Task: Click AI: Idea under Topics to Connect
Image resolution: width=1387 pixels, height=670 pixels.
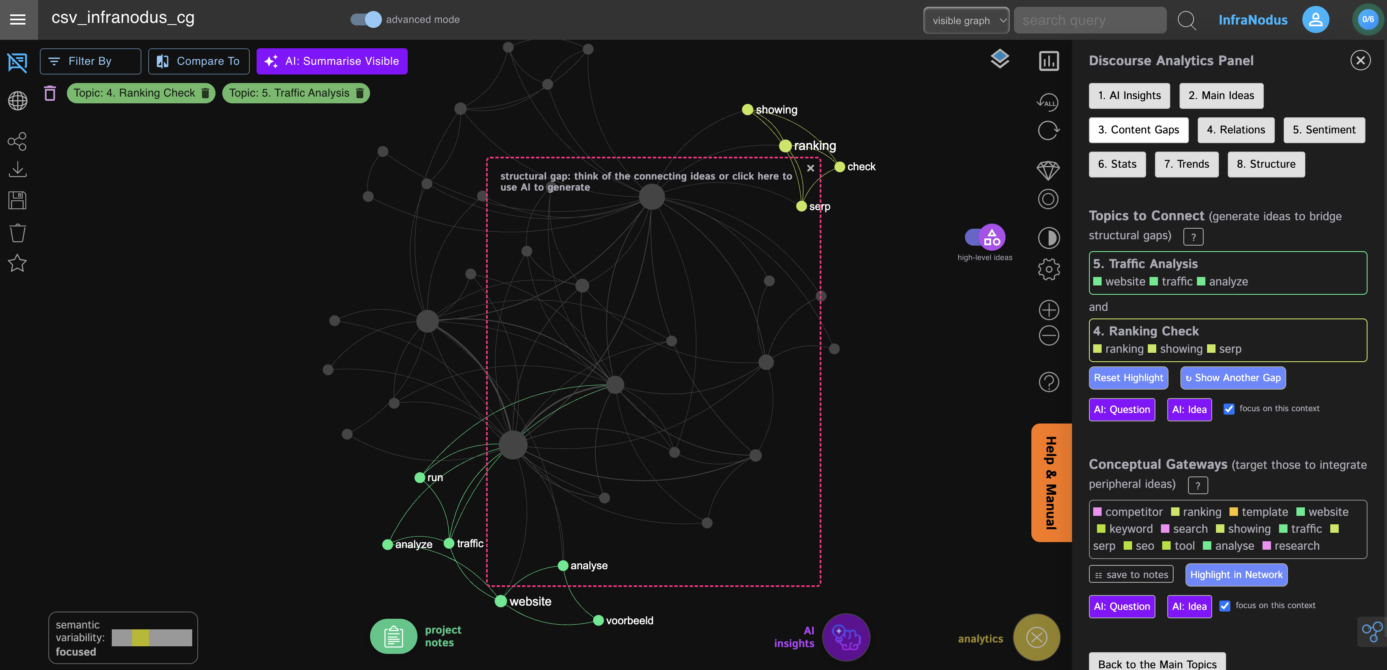Action: click(x=1189, y=409)
